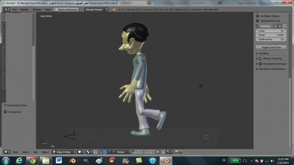The image size is (294, 165).
Task: Open the Blender Render engine dropdown
Action: [96, 10]
